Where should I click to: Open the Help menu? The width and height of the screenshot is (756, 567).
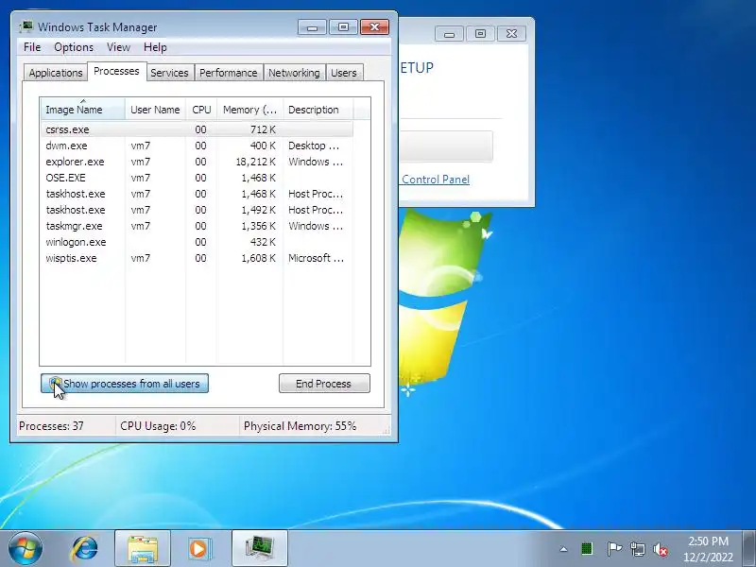(155, 47)
